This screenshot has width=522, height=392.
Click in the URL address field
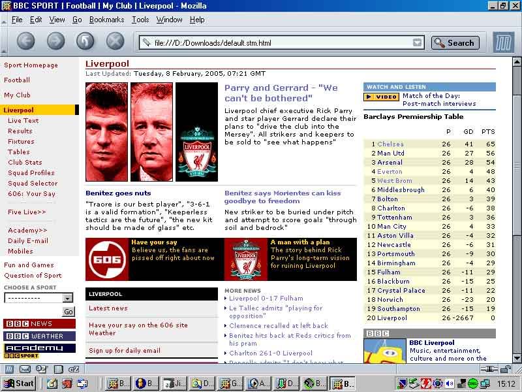point(281,42)
